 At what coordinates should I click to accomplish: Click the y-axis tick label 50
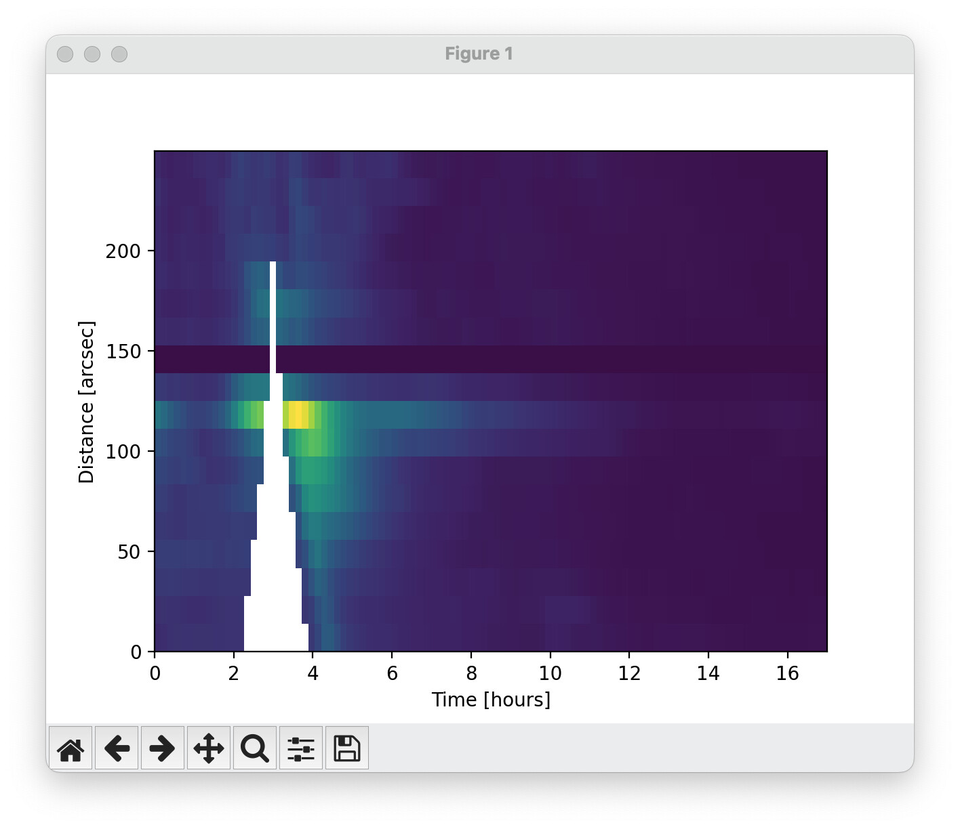(129, 552)
